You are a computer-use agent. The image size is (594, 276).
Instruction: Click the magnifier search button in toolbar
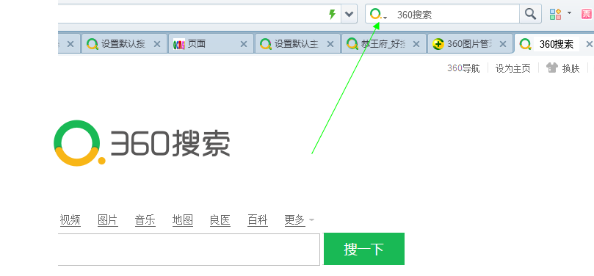(530, 14)
